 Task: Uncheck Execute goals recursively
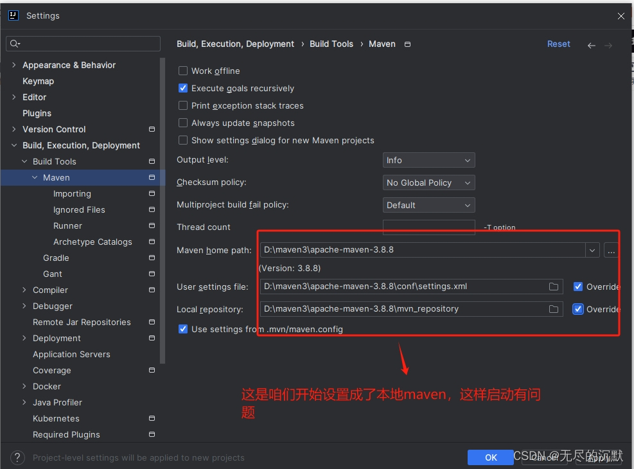[183, 88]
